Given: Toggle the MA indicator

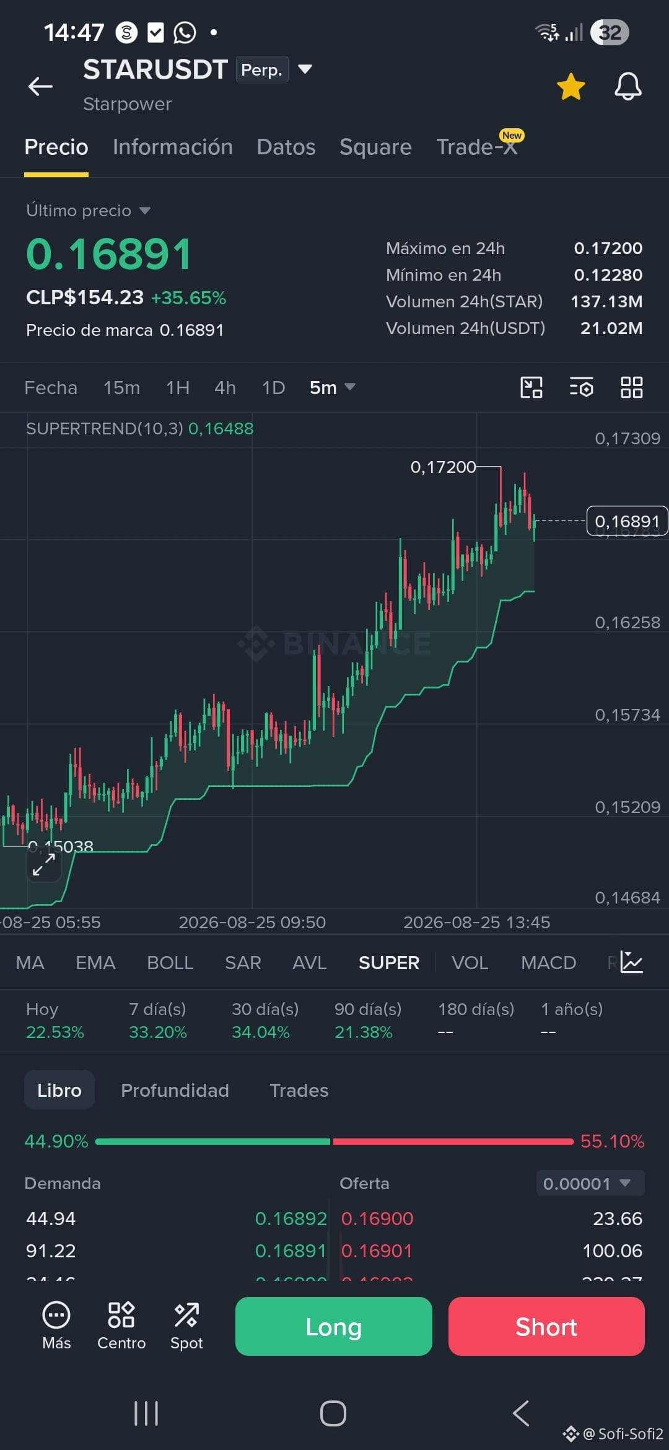Looking at the screenshot, I should coord(30,962).
